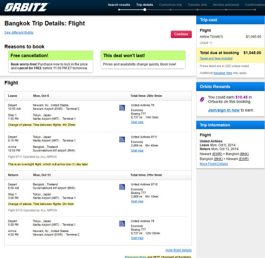Click Orbitz Rewards panel header
The image size is (265, 258).
[x=230, y=87]
